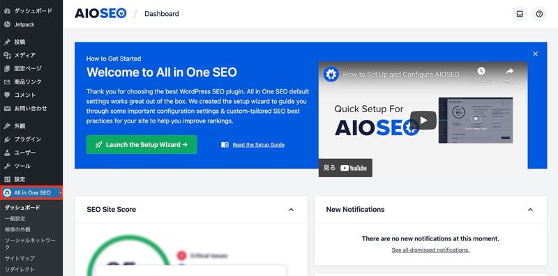This screenshot has width=558, height=276.
Task: Collapse the SEO Site Score panel
Action: tap(291, 210)
